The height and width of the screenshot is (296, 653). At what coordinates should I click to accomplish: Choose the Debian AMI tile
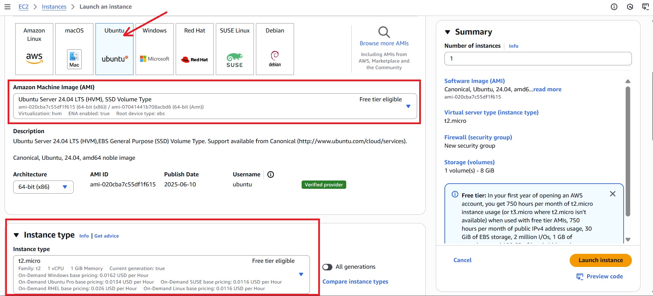[x=275, y=49]
